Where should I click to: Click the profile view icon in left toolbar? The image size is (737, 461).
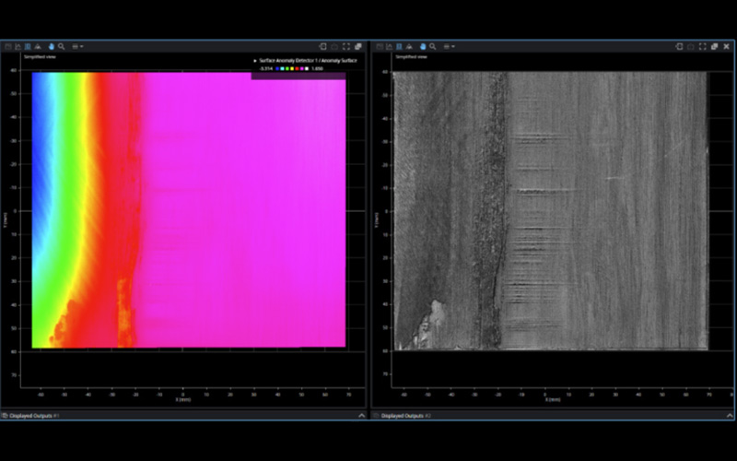coord(18,46)
